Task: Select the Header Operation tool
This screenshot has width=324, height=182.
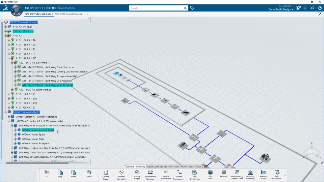Action: (x=122, y=173)
